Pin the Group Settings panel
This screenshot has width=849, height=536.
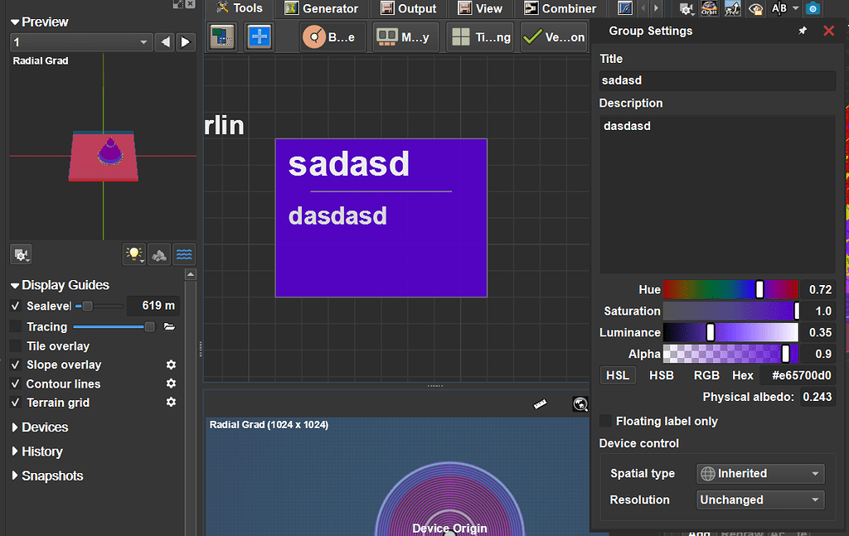803,31
